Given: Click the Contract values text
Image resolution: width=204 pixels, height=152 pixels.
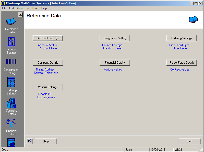Looking at the screenshot, I should pyautogui.click(x=180, y=70).
